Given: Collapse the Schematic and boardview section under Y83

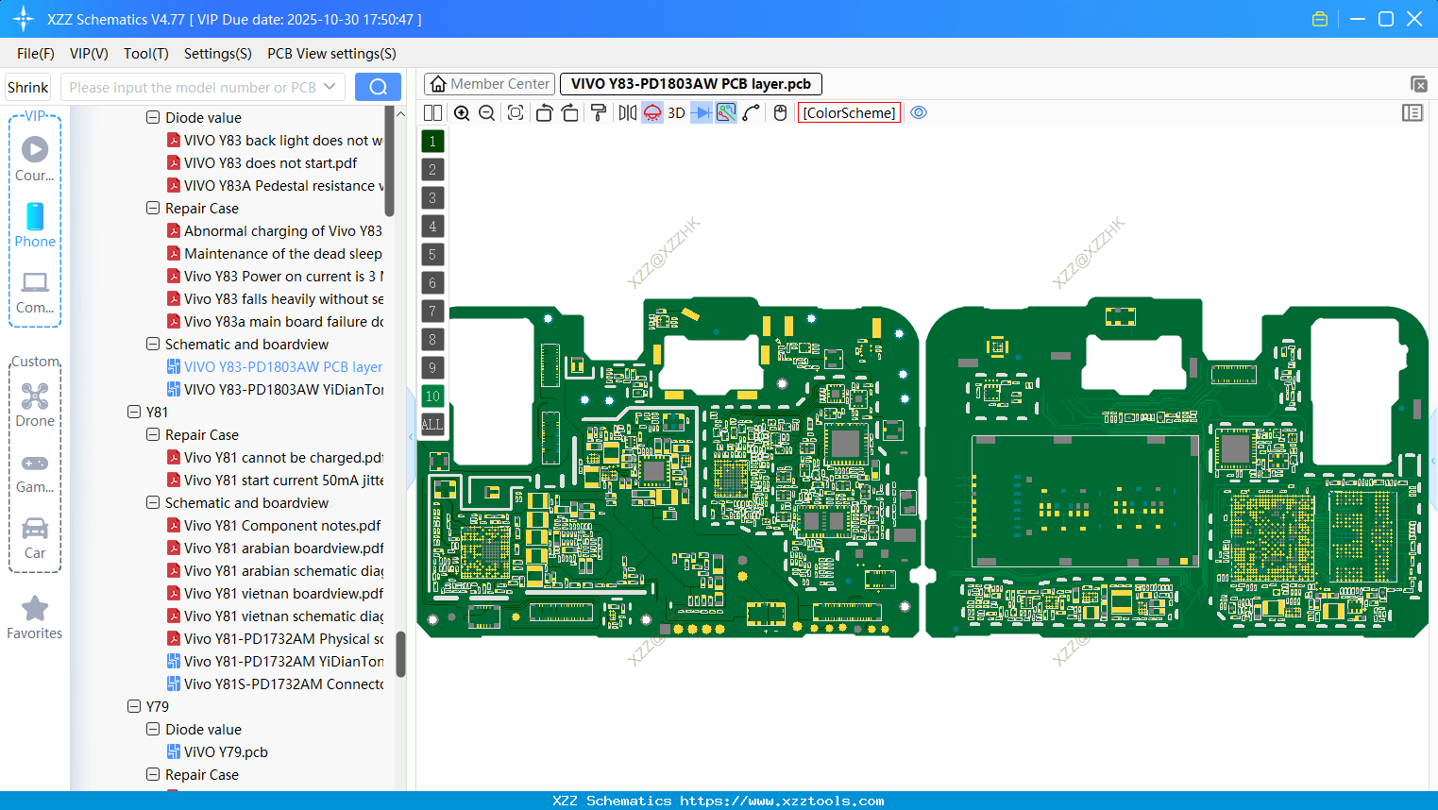Looking at the screenshot, I should [152, 344].
